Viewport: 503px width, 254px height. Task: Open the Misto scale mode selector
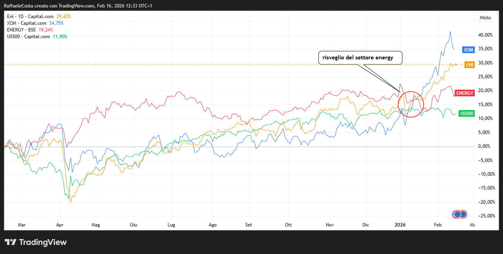485,18
